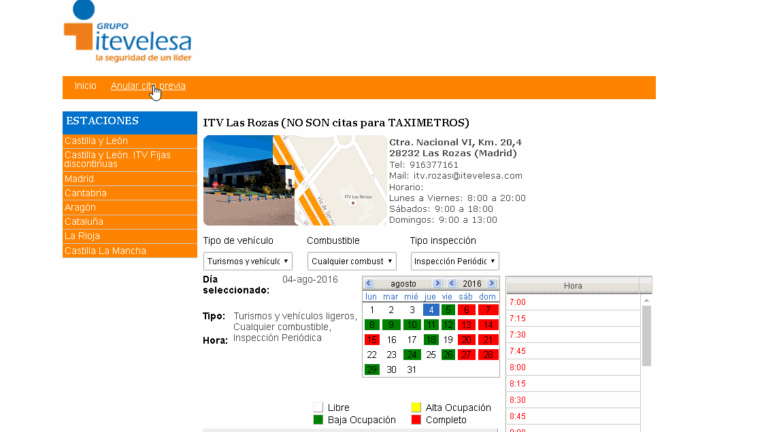
Task: Pick August 29 in calendar
Action: click(371, 370)
